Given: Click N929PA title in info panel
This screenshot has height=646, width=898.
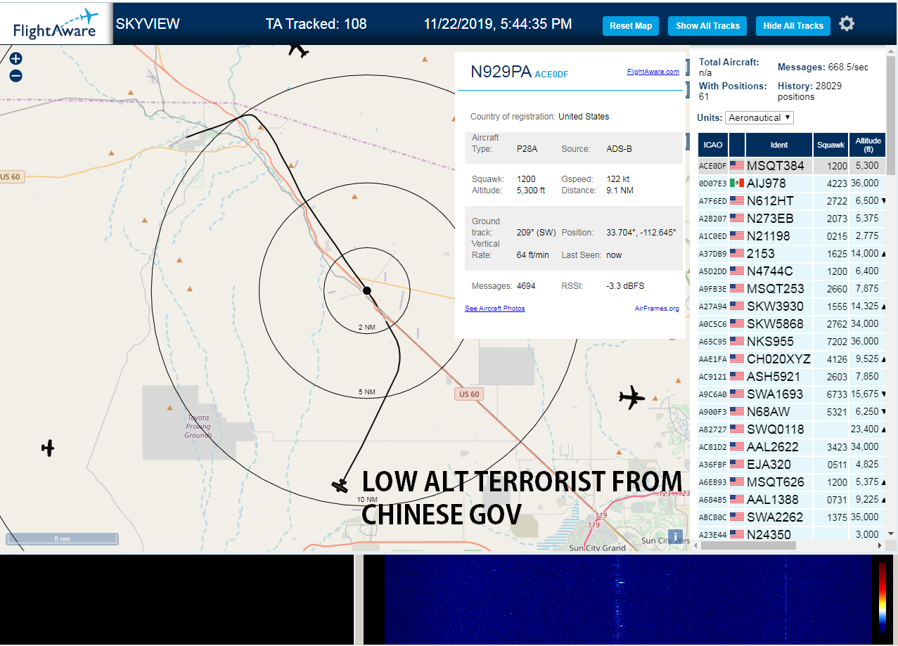Looking at the screenshot, I should point(501,72).
